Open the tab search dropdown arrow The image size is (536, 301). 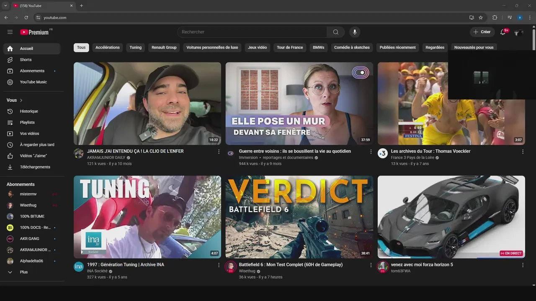[5, 5]
